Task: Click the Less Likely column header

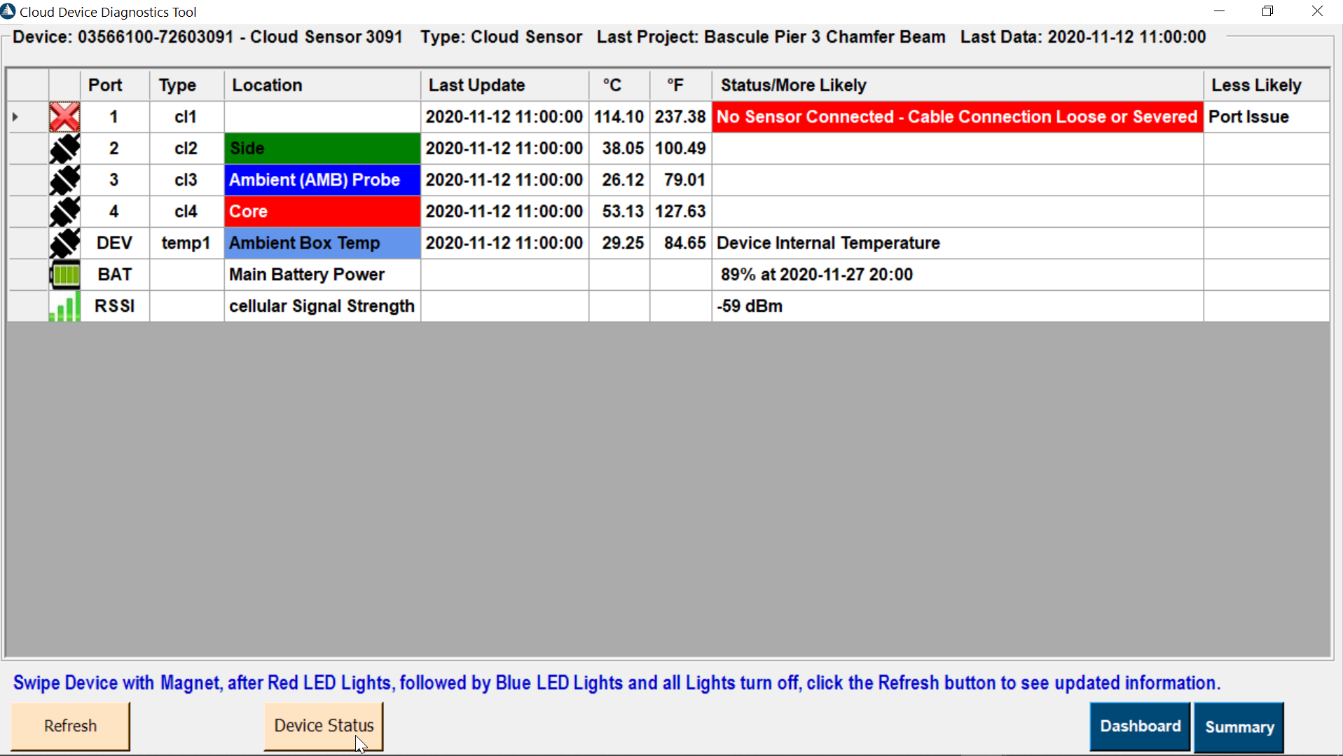Action: tap(1267, 85)
